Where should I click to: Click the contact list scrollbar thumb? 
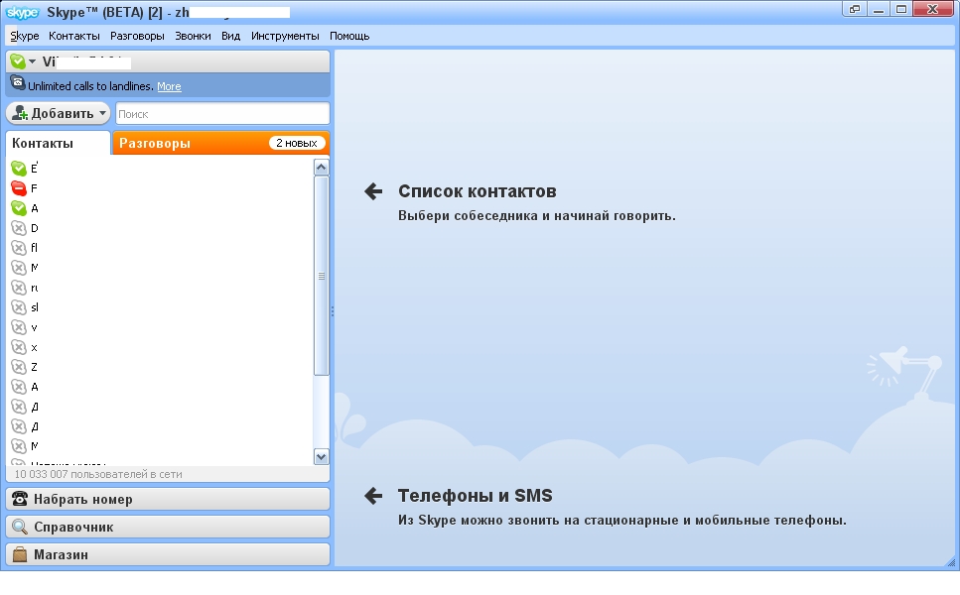click(x=321, y=276)
